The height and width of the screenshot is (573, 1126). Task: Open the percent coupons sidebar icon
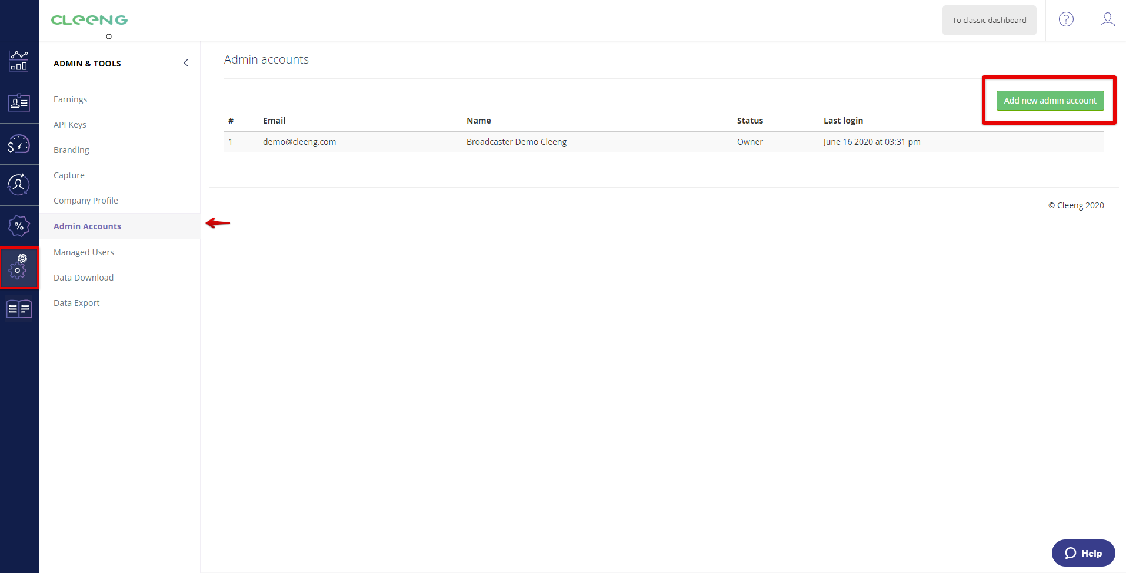[x=19, y=226]
